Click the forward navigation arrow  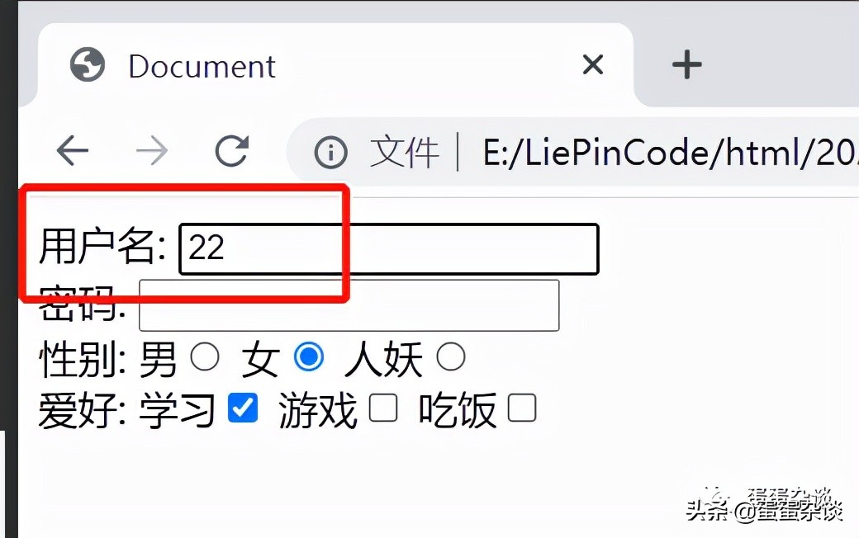click(152, 150)
